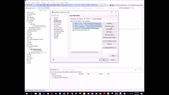Viewport: 169px width, 95px height.
Task: Select Builders in properties tree
Action: tap(56, 19)
